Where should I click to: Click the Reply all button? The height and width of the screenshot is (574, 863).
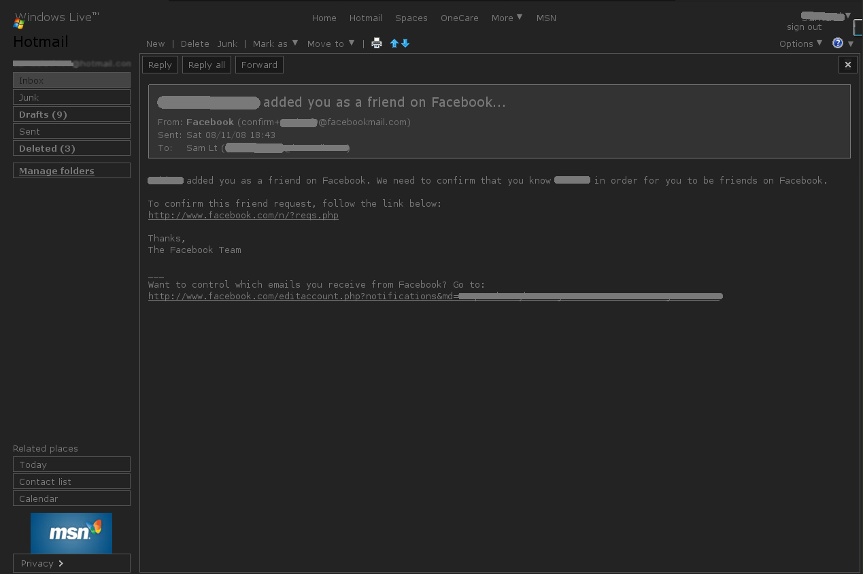coord(207,65)
